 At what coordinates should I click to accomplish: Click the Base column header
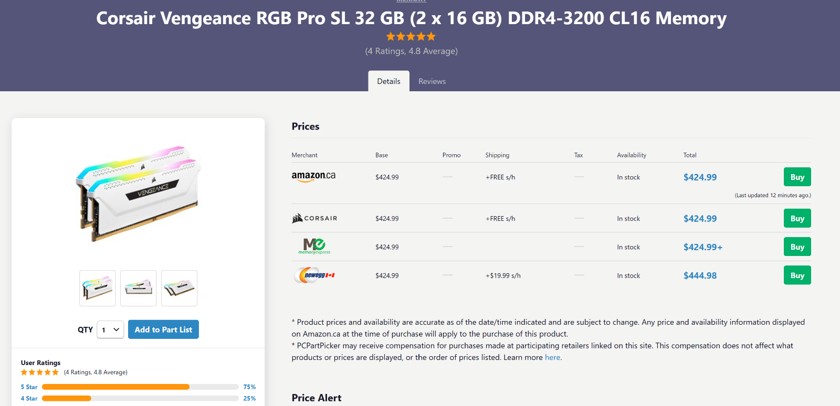382,155
